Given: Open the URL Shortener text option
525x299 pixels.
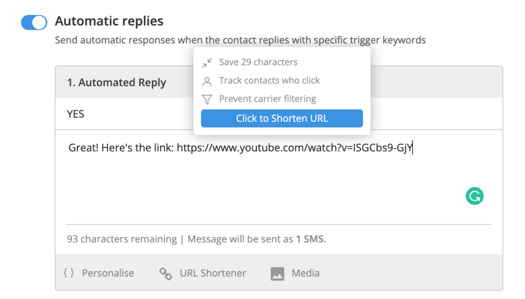Looking at the screenshot, I should [x=213, y=273].
